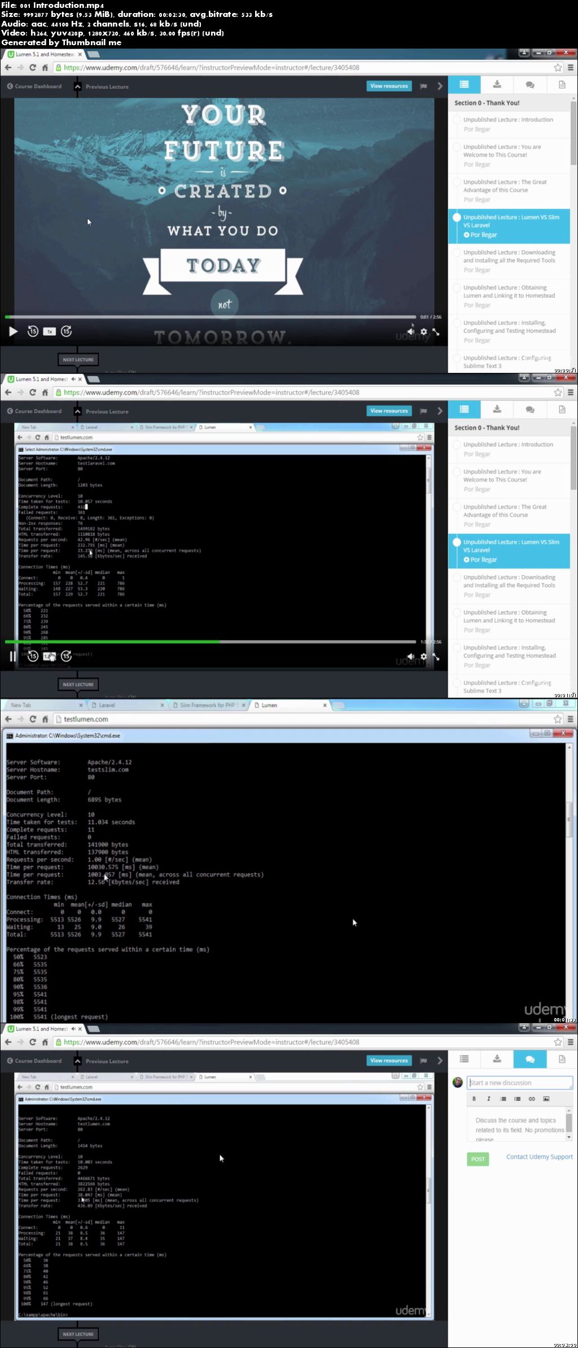Viewport: 578px width, 1348px height.
Task: Click NEXT LECTURE below the mountain poster video
Action: click(78, 359)
